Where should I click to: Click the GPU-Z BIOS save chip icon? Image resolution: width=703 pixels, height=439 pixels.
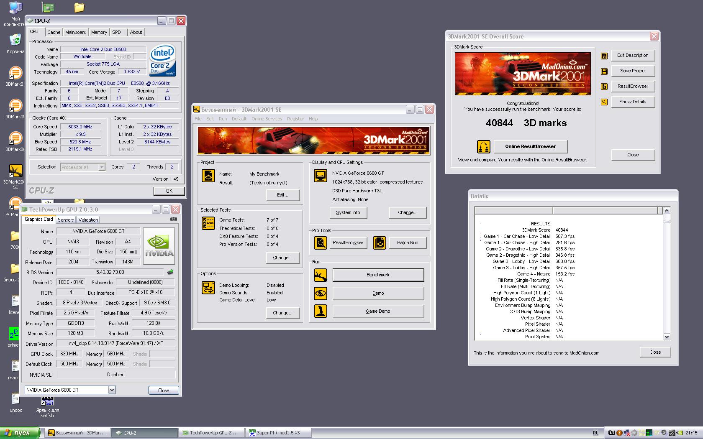(170, 272)
